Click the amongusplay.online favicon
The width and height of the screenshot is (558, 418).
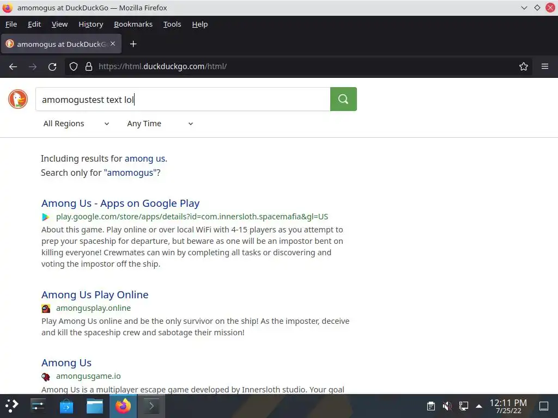pos(46,308)
